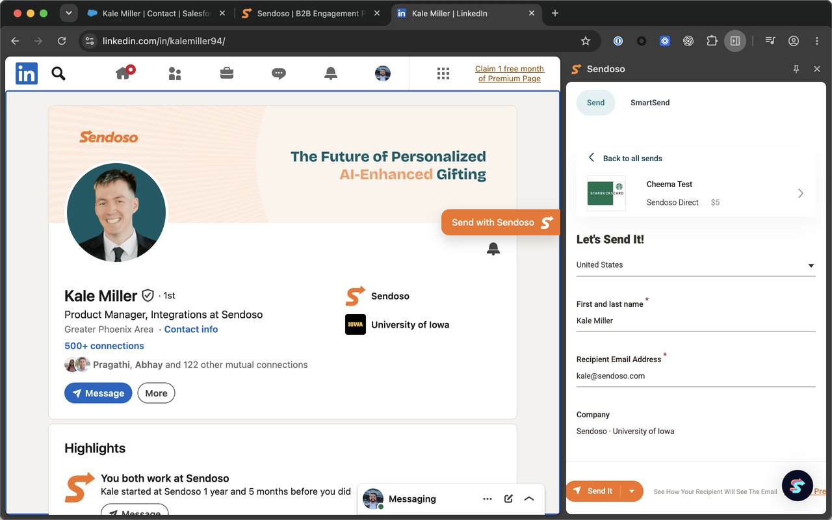Viewport: 832px width, 520px height.
Task: Open My Network people icon
Action: (175, 73)
